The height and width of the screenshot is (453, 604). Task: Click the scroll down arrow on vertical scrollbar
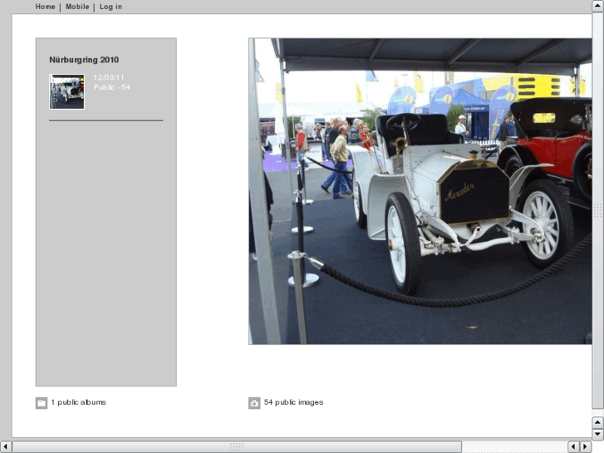[597, 434]
